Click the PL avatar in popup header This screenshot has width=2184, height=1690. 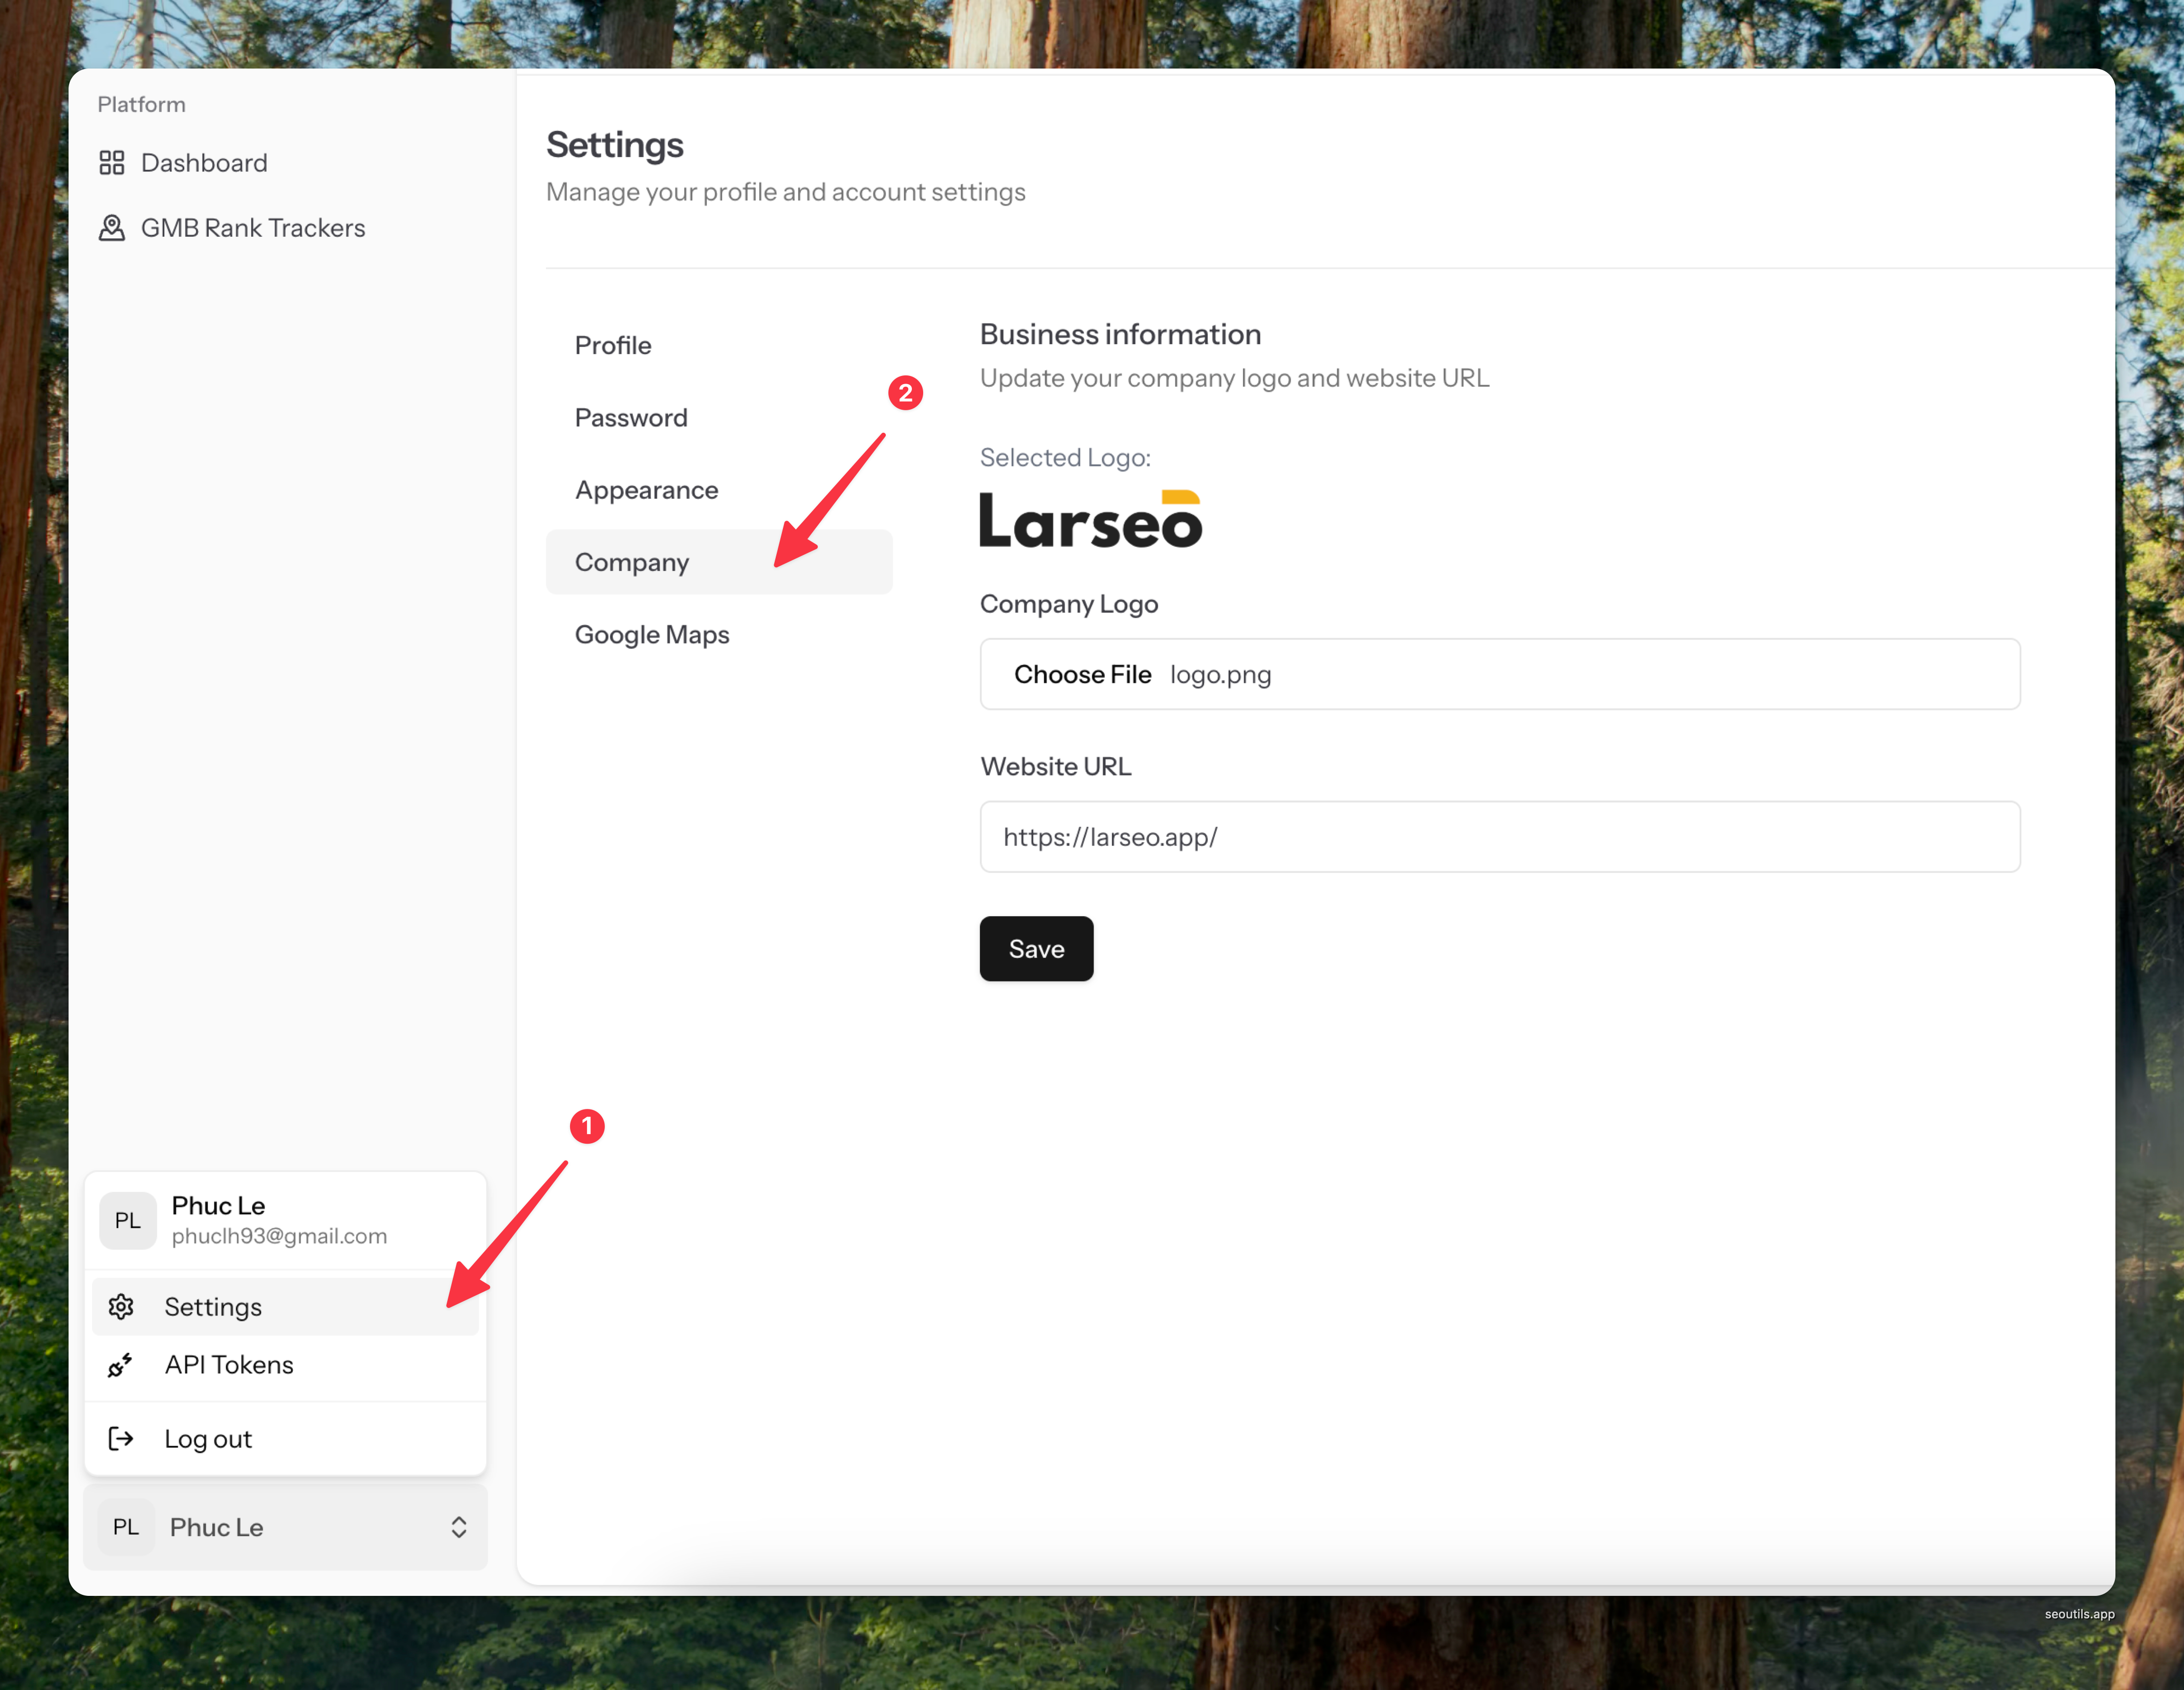coord(128,1219)
